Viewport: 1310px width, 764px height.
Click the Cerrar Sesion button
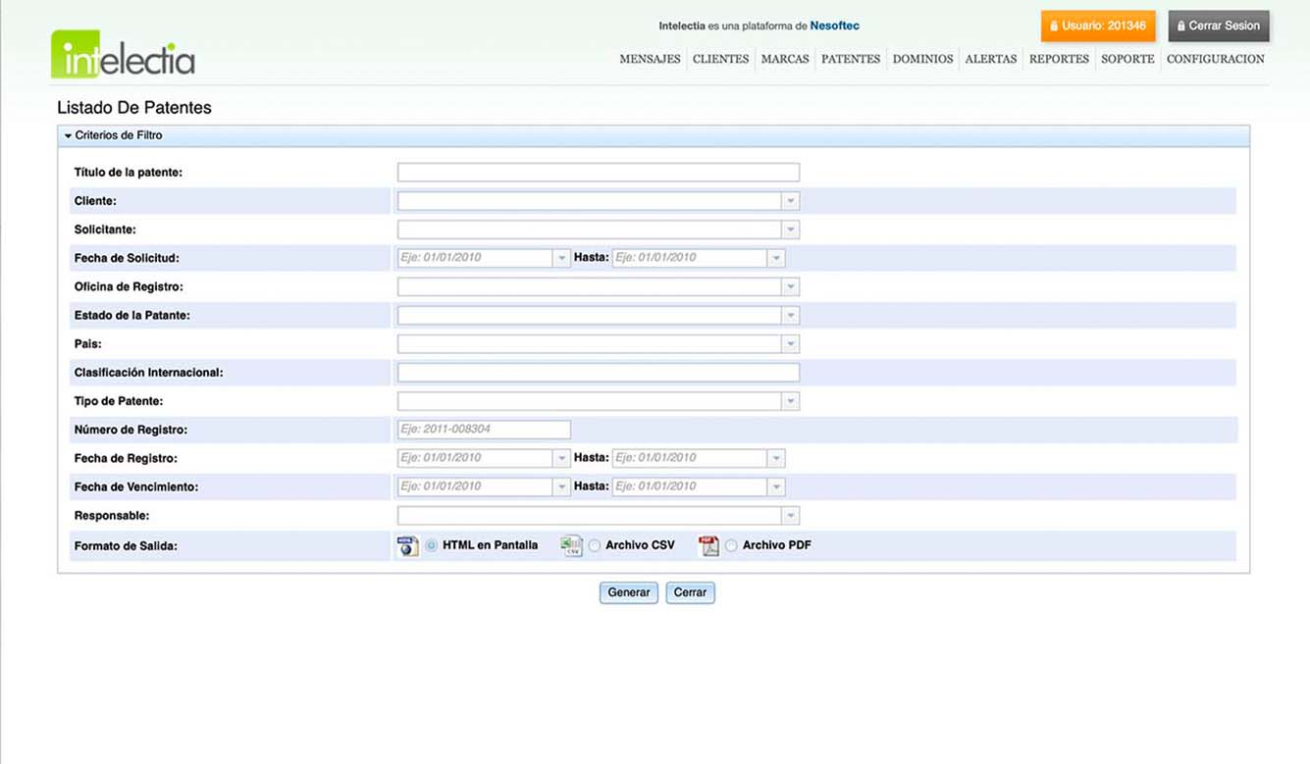click(1218, 25)
